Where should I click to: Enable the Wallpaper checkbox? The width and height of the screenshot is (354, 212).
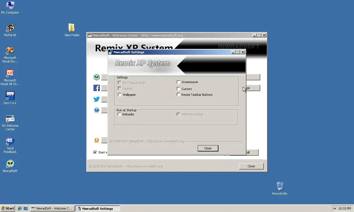119,95
